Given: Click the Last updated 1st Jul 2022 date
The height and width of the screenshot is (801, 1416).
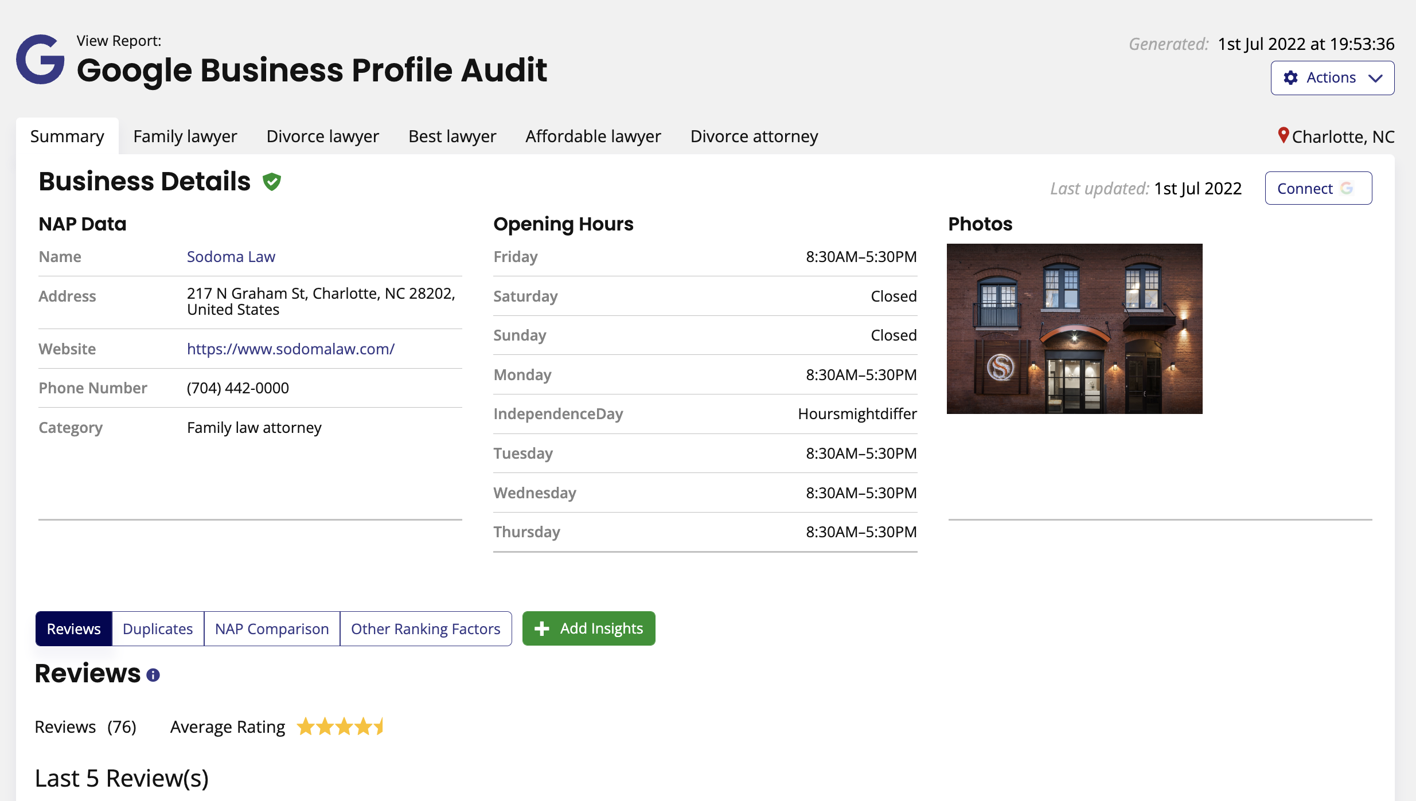Looking at the screenshot, I should (x=1198, y=189).
